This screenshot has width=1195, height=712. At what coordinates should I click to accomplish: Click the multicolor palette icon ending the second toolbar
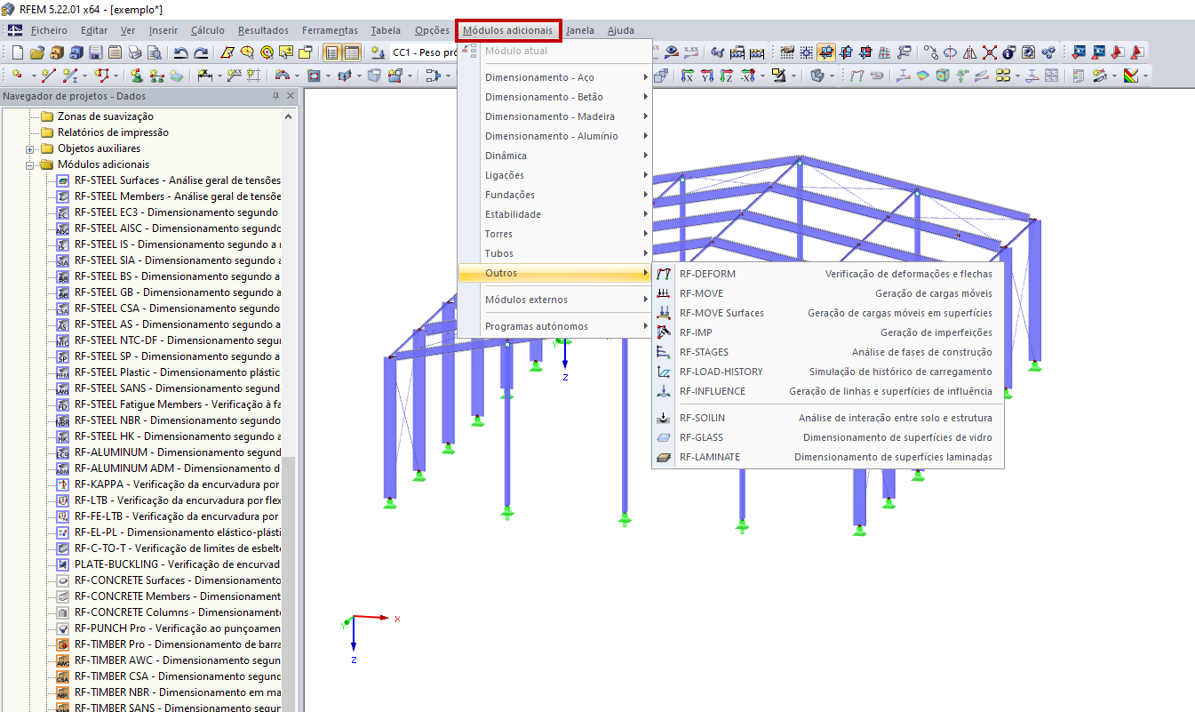pyautogui.click(x=1131, y=76)
